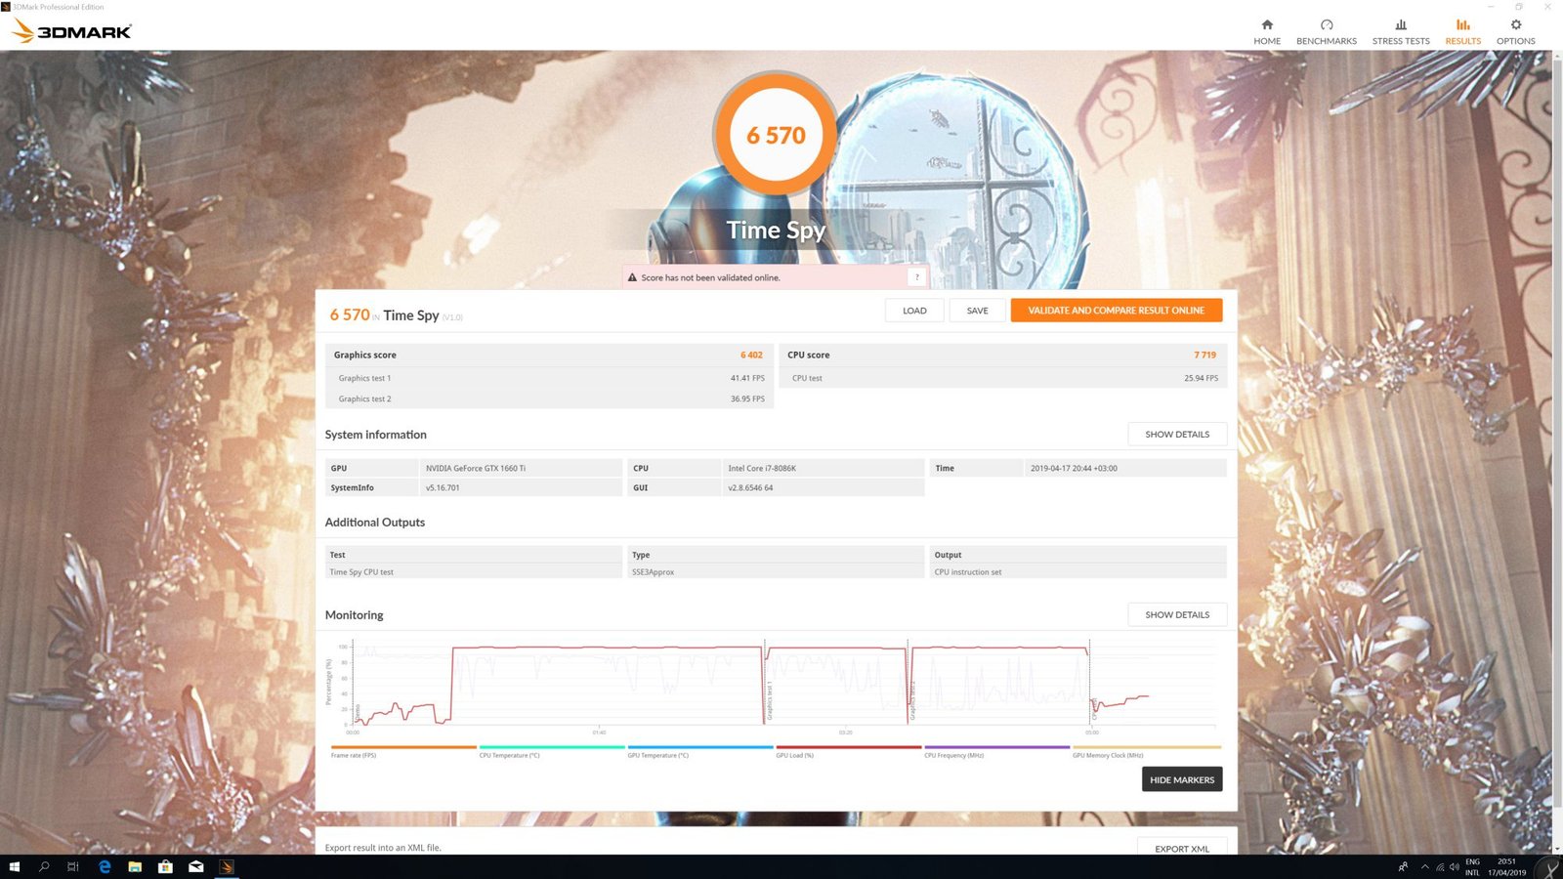Viewport: 1563px width, 879px height.
Task: Open the Windows Start menu
Action: (14, 866)
